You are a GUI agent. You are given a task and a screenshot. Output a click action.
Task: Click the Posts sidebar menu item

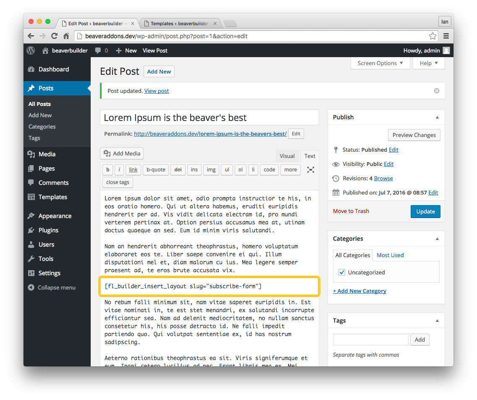[x=57, y=88]
